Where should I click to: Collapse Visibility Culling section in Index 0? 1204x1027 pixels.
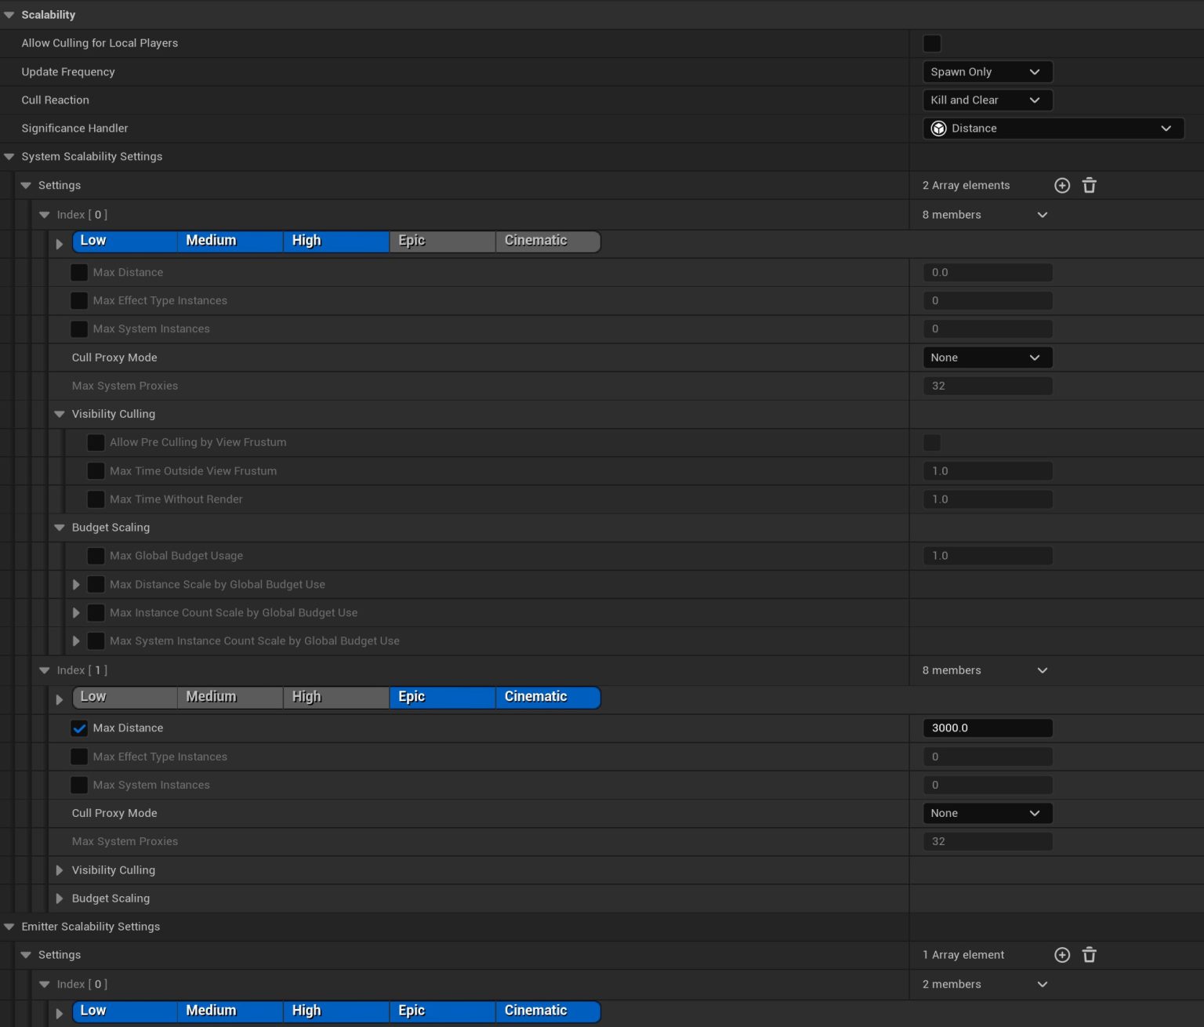click(60, 414)
